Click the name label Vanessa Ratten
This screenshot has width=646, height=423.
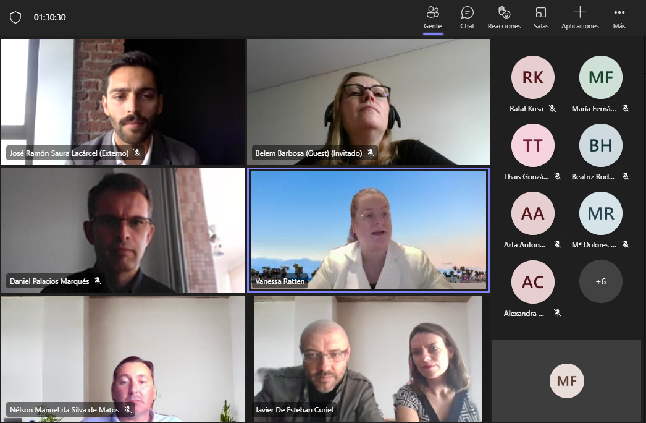tap(280, 281)
